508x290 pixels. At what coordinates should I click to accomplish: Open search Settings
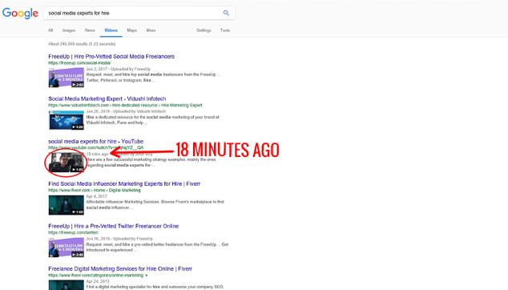tap(204, 30)
